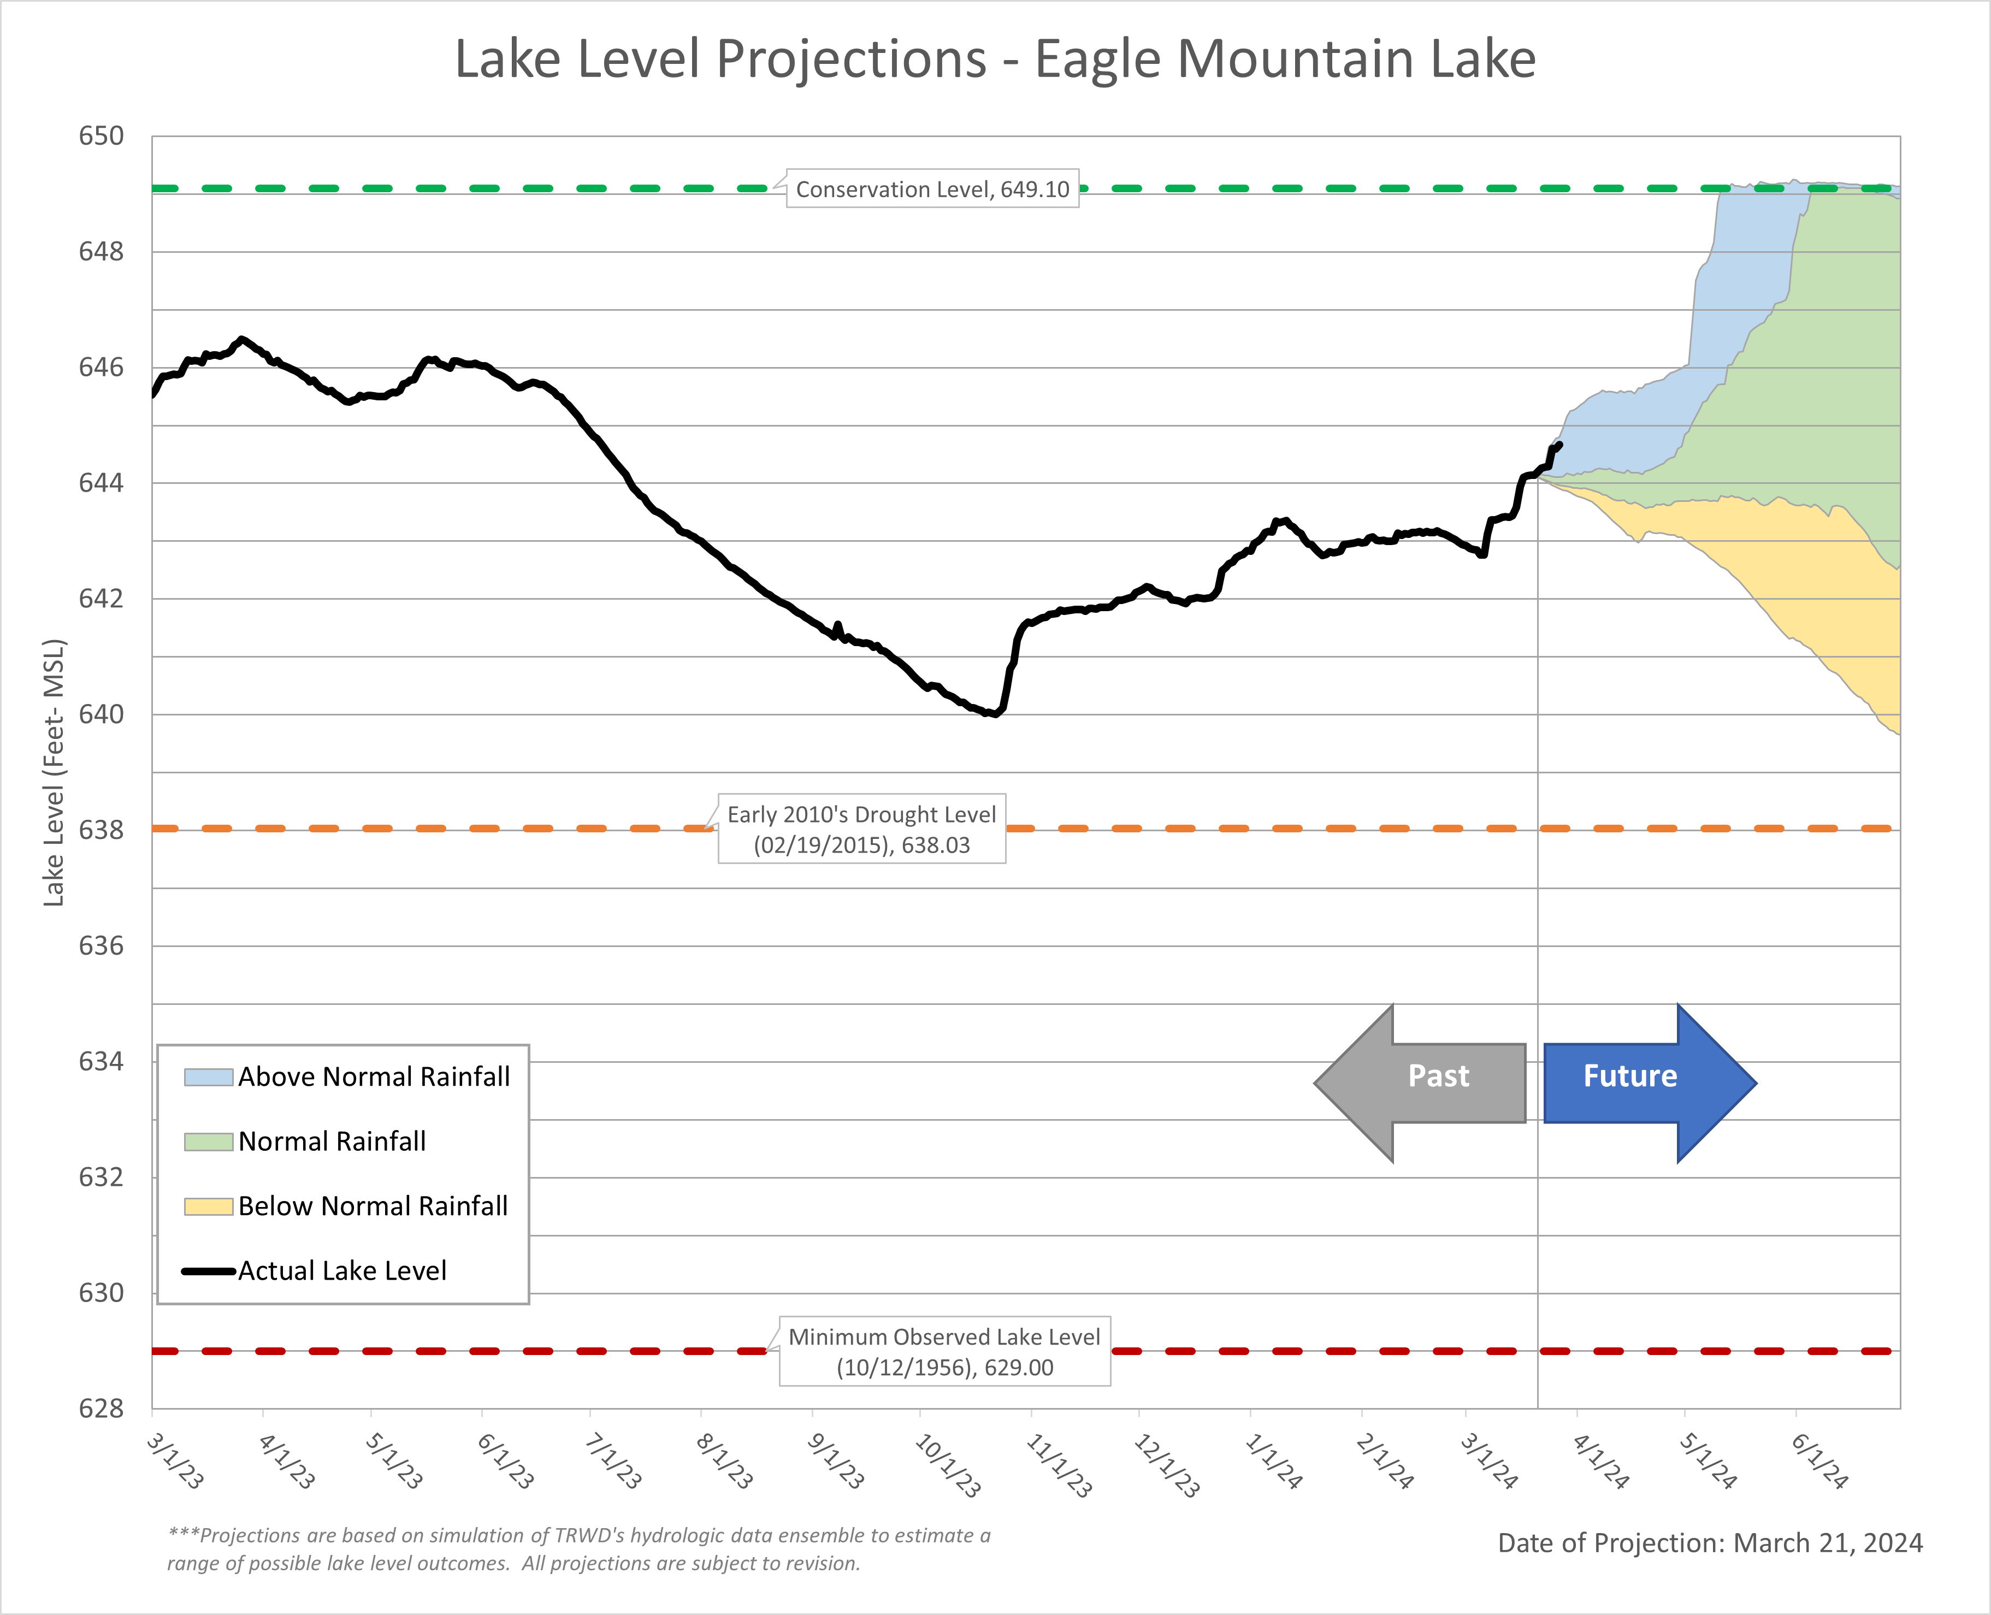This screenshot has height=1615, width=1991.
Task: Click the Lake Level (Feet- MSL) axis title
Action: [54, 772]
